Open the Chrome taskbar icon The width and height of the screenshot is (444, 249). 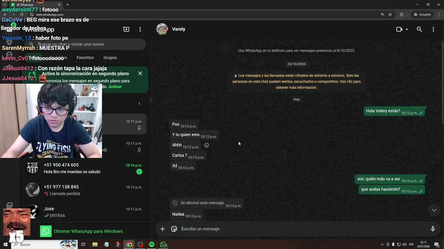(x=129, y=245)
